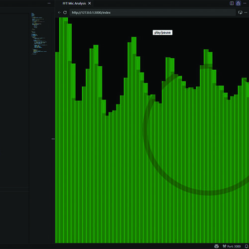Screen dimensions: 249x249
Task: Select the FFT Mic Analysis tab
Action: click(74, 3)
